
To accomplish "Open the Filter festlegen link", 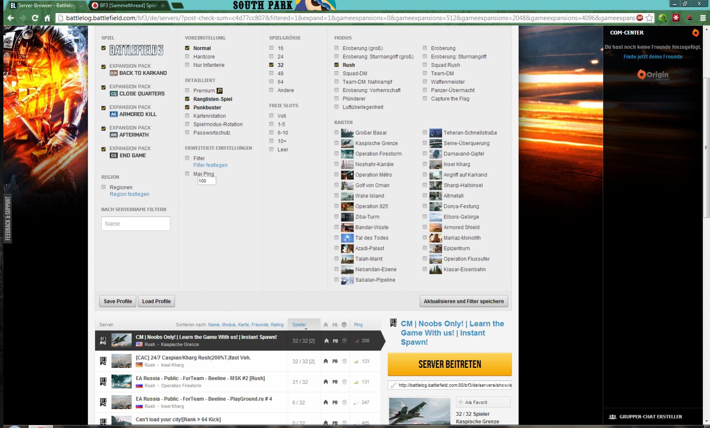I will (210, 165).
